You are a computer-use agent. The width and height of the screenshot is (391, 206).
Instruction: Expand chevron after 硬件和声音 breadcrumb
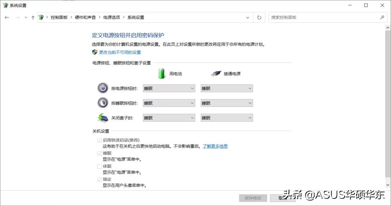(100, 17)
